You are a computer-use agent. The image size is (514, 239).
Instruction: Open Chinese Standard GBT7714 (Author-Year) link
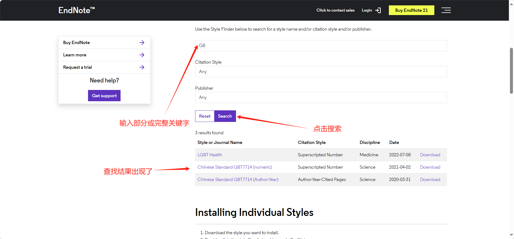[238, 179]
